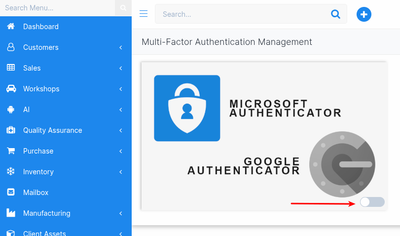
Task: Click the top search magnifier button
Action: coord(335,14)
